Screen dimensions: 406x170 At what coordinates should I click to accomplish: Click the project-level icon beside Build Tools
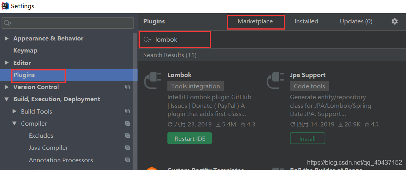click(127, 111)
